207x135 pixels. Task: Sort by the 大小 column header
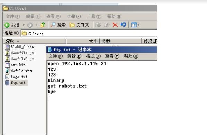pos(83,41)
